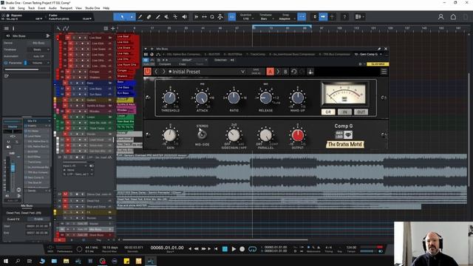This screenshot has width=473, height=266.
Task: Switch the meter to GR mode
Action: [328, 112]
